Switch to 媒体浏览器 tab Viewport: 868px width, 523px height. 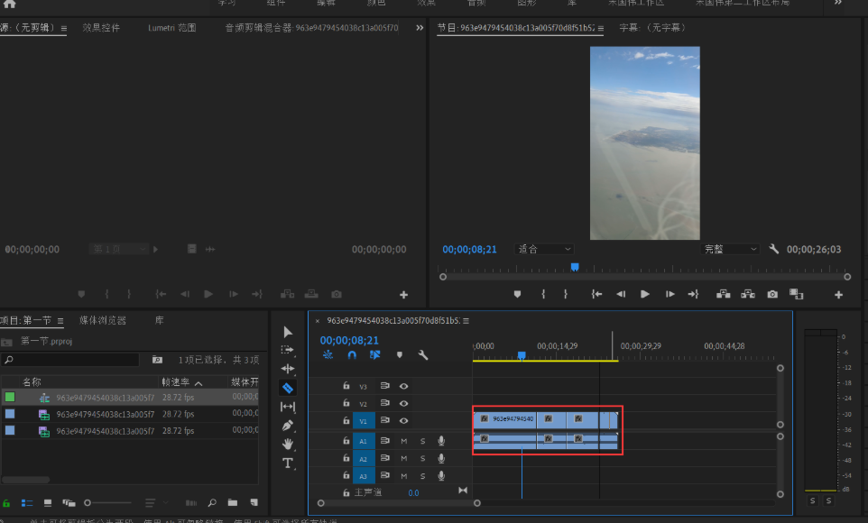tap(103, 320)
